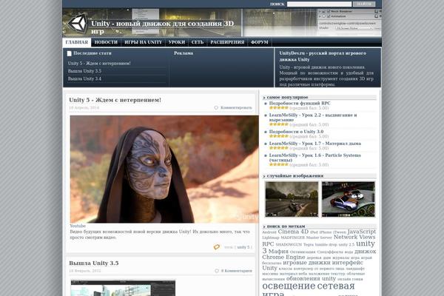Image resolution: width=444 pixels, height=296 pixels.
Task: Click the Мафия tag
Action: [278, 252]
